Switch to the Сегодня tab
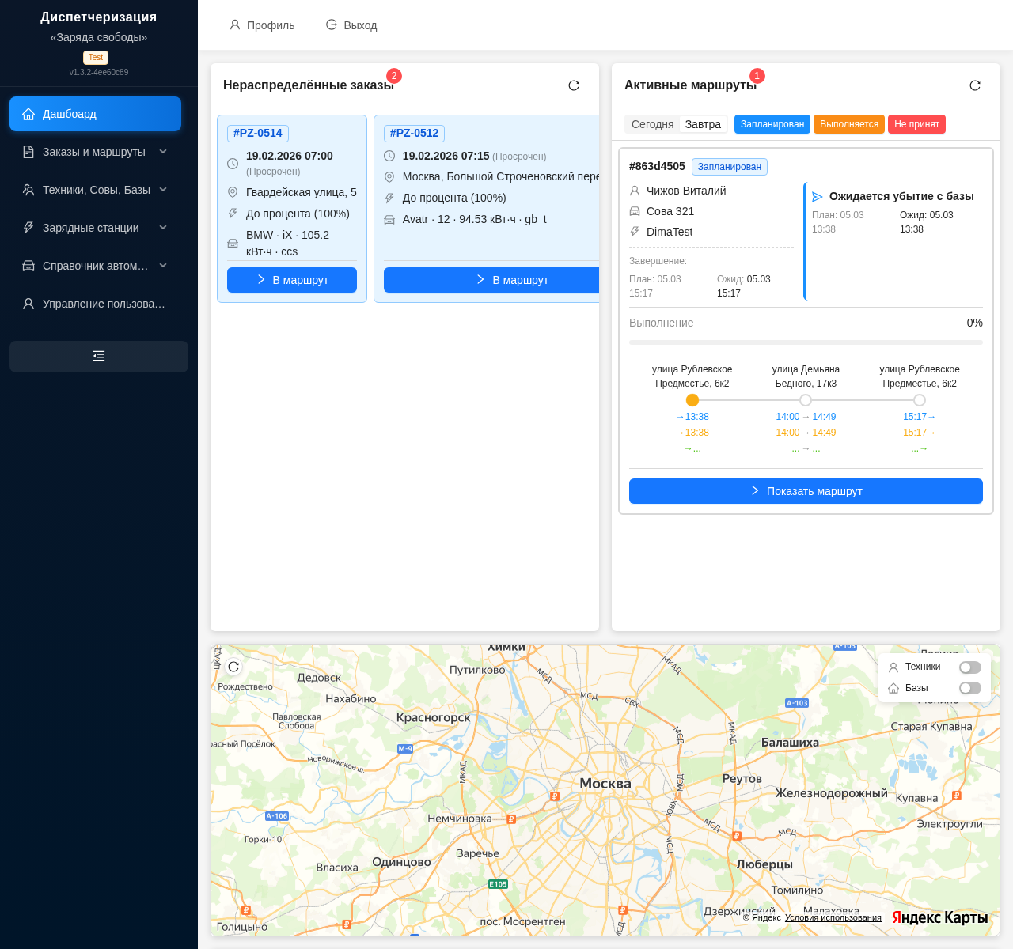1013x949 pixels. click(652, 124)
